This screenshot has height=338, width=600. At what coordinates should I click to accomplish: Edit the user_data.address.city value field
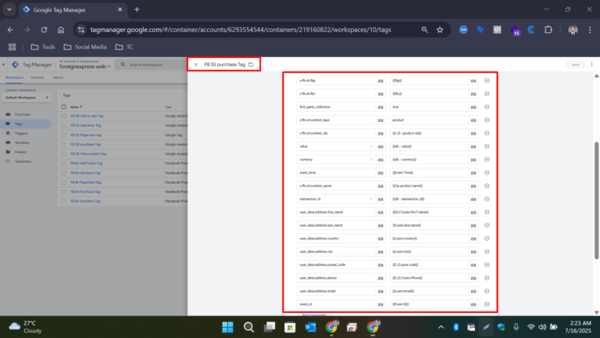(x=427, y=251)
